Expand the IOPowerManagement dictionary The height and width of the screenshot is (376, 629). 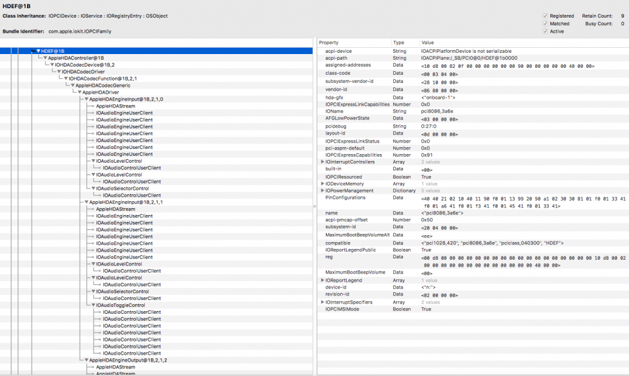point(322,191)
